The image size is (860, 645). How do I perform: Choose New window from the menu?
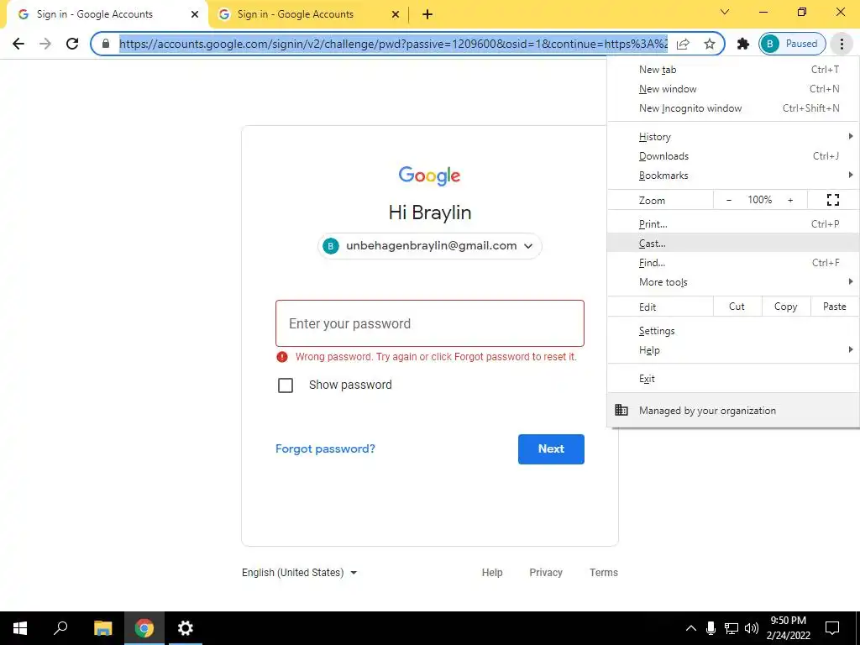(x=733, y=89)
